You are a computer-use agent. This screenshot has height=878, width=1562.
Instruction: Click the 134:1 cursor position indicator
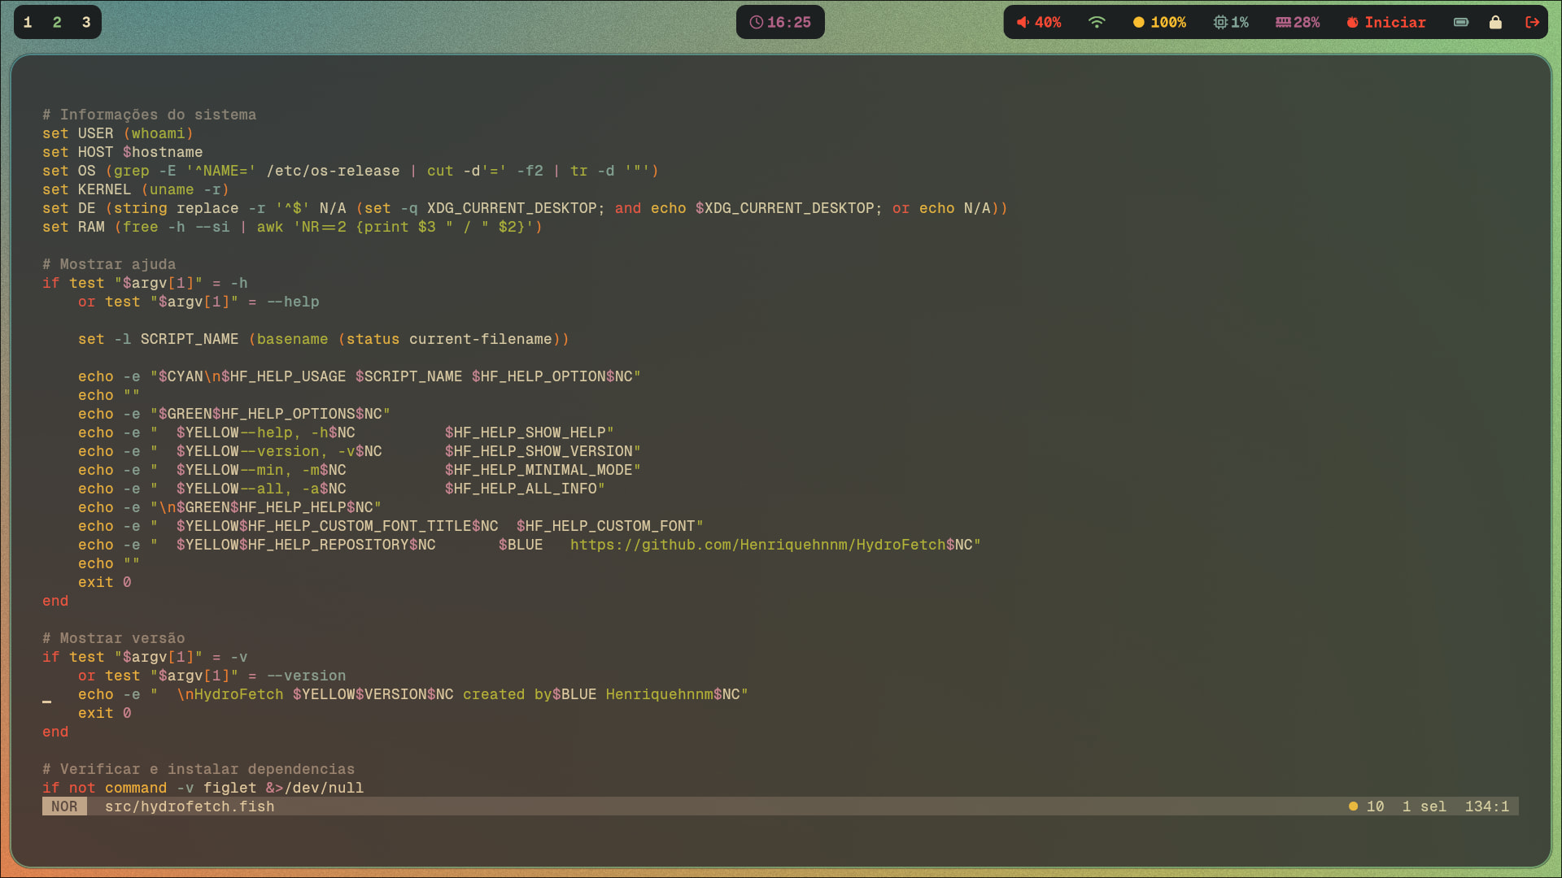(x=1486, y=806)
